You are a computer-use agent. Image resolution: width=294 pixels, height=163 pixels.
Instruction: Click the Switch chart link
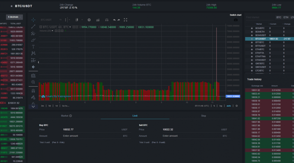pos(235,15)
